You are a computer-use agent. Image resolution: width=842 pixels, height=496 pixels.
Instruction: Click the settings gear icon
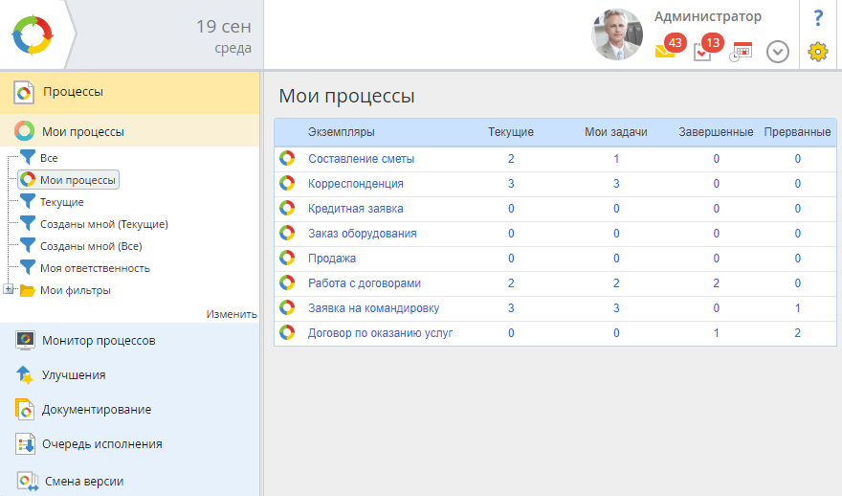coord(817,52)
